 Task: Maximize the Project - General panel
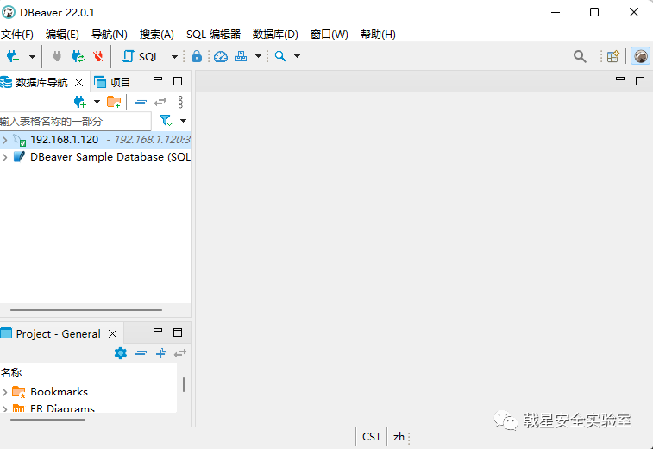coord(178,332)
